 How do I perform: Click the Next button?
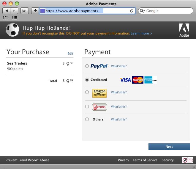[169, 147]
